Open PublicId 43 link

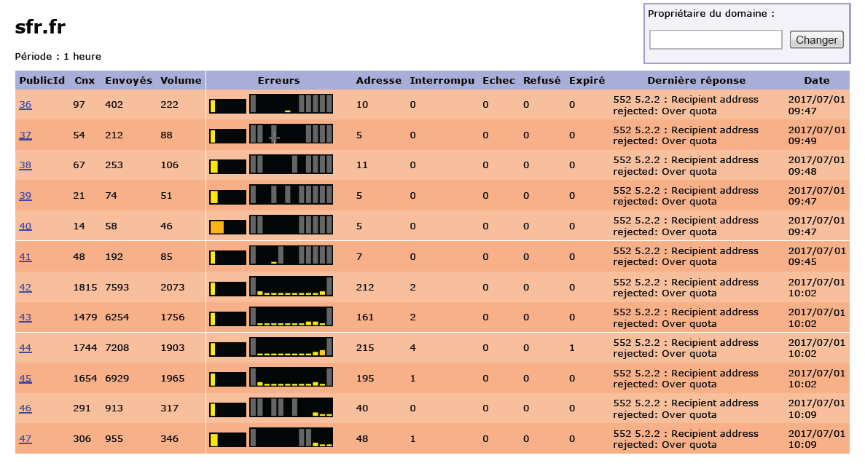(x=26, y=317)
